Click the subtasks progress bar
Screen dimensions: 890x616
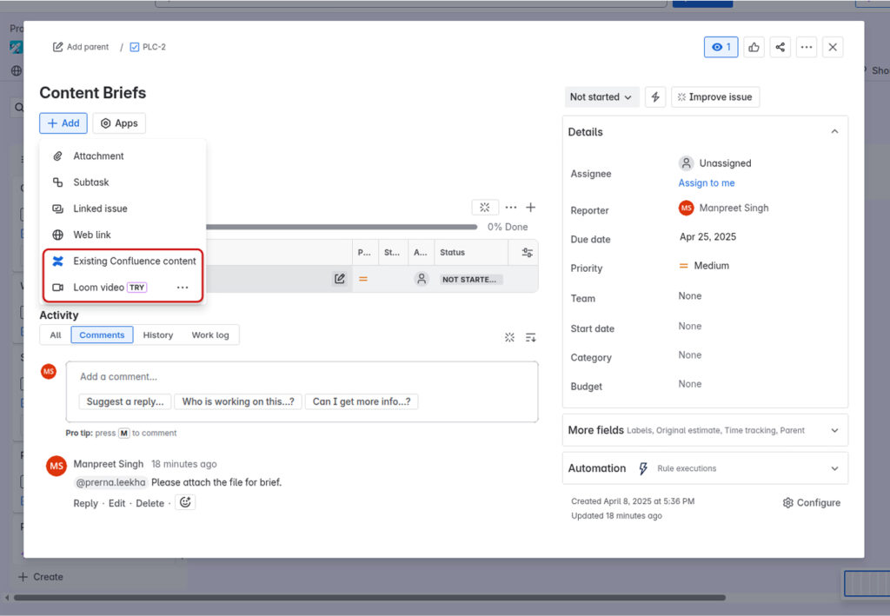tap(341, 227)
